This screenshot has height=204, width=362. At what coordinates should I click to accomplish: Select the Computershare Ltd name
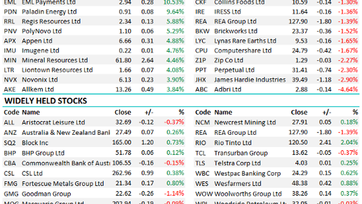click(x=243, y=51)
